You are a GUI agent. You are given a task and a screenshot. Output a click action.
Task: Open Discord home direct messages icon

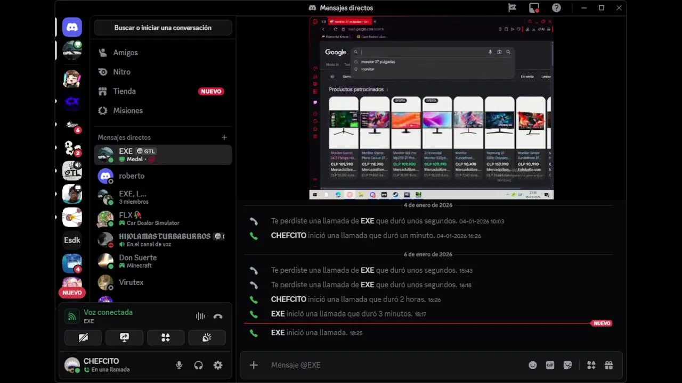coord(72,27)
